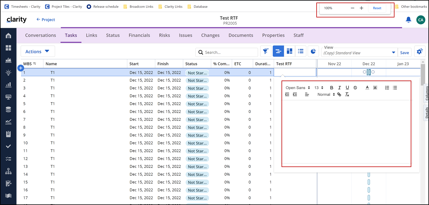Toggle italic formatting in editor toolbar
Image resolution: width=429 pixels, height=205 pixels.
[339, 88]
